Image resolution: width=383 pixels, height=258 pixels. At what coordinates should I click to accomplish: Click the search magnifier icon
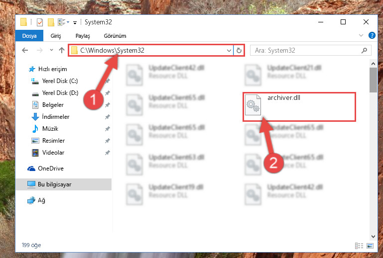tap(364, 51)
